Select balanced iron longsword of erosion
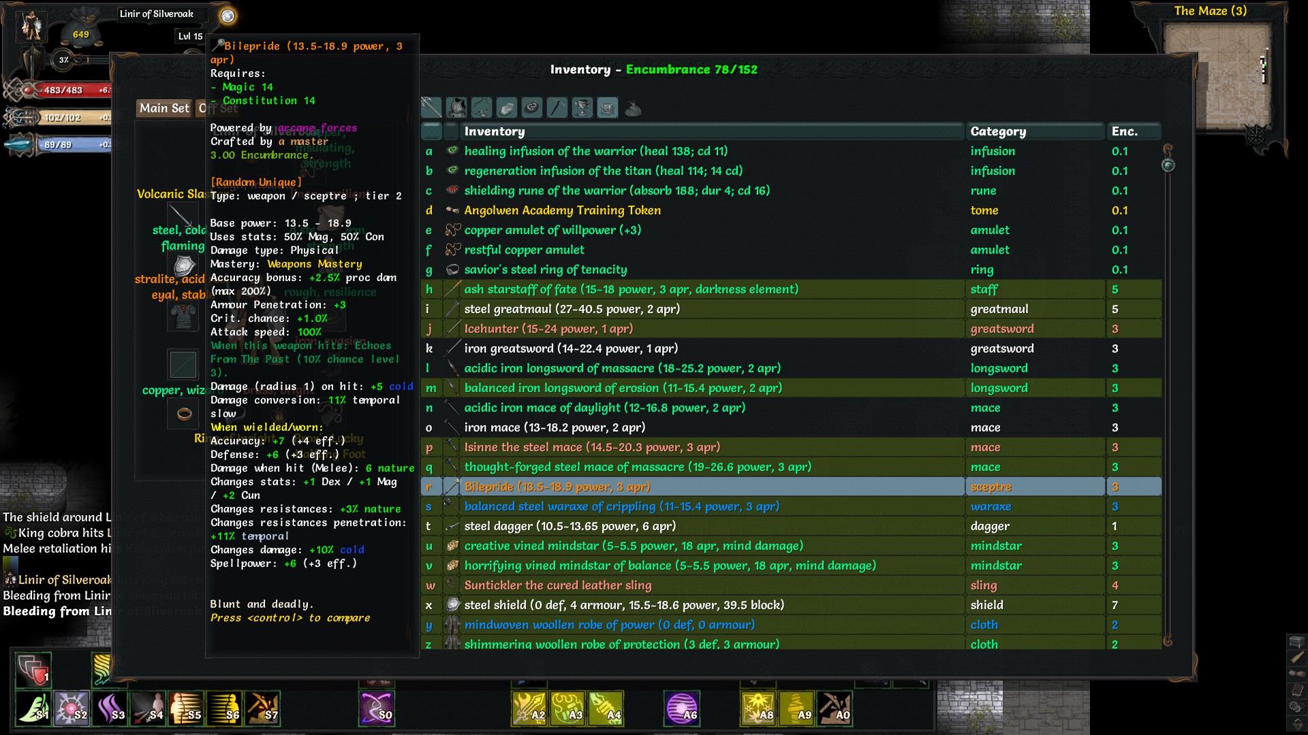The height and width of the screenshot is (735, 1308). (x=791, y=388)
